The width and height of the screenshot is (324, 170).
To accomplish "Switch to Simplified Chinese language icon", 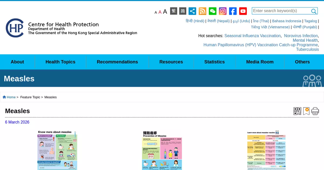I will (183, 11).
